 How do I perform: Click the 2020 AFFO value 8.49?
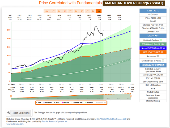tap(101, 88)
